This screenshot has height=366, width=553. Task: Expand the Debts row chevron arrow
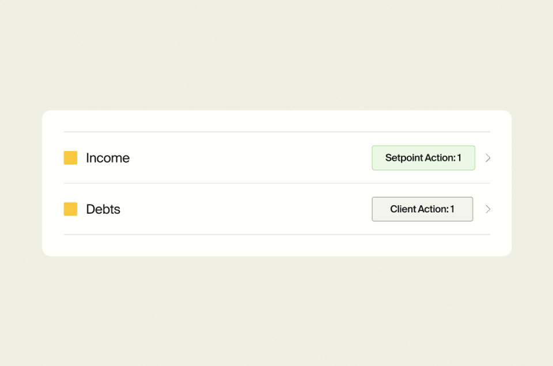(488, 209)
